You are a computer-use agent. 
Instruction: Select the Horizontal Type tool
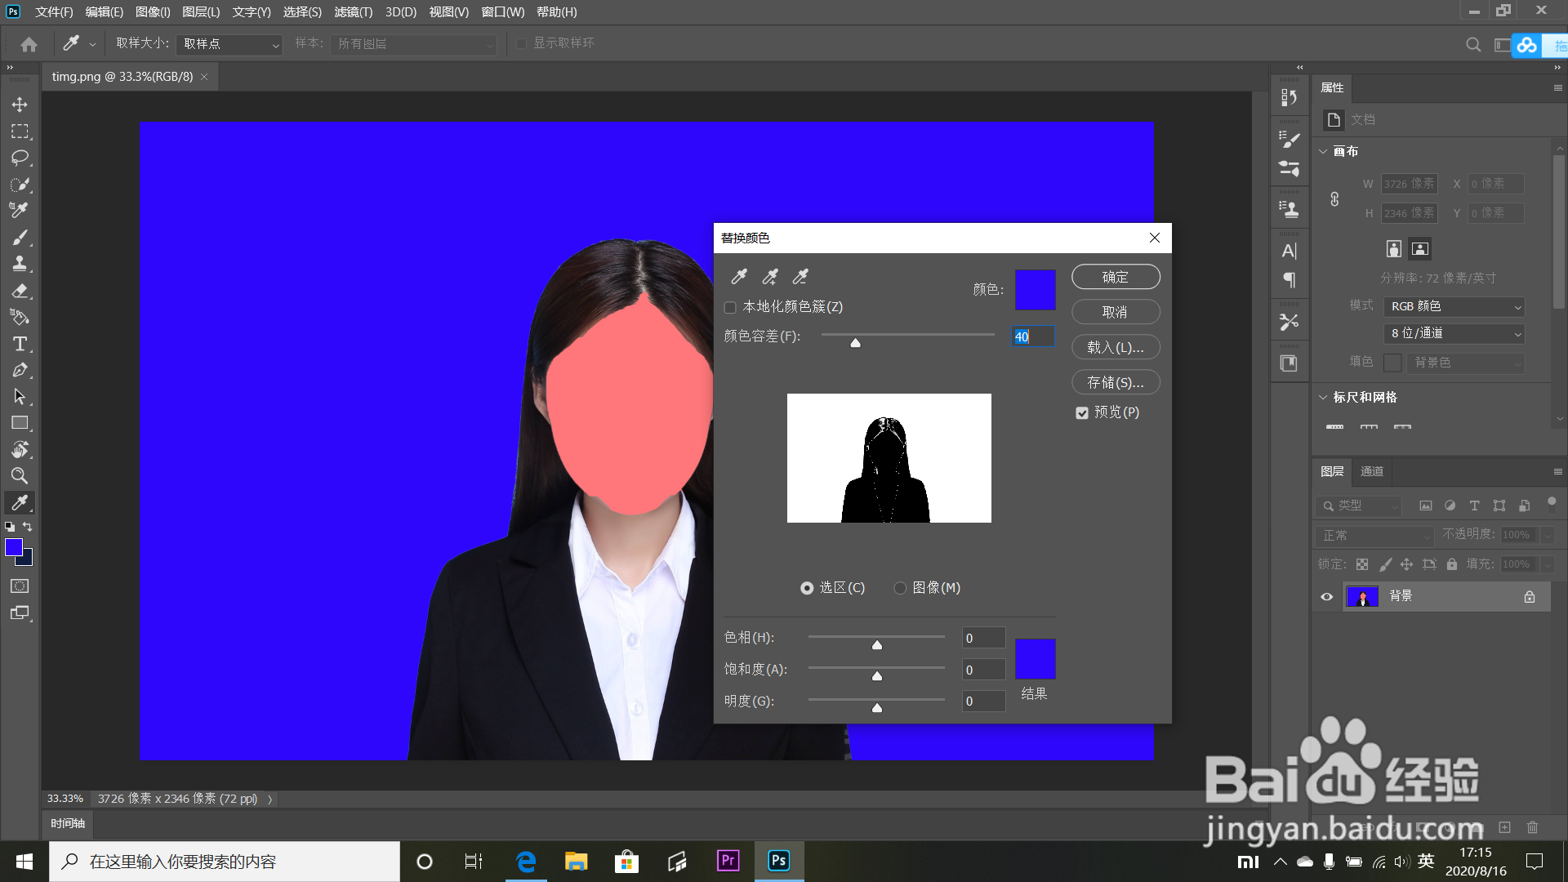point(20,344)
